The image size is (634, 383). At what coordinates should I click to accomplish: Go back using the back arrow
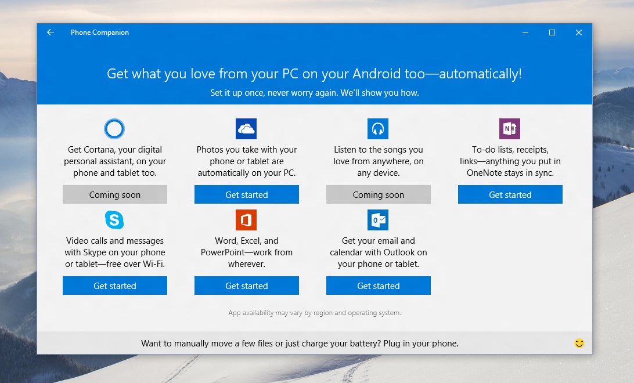pyautogui.click(x=51, y=32)
